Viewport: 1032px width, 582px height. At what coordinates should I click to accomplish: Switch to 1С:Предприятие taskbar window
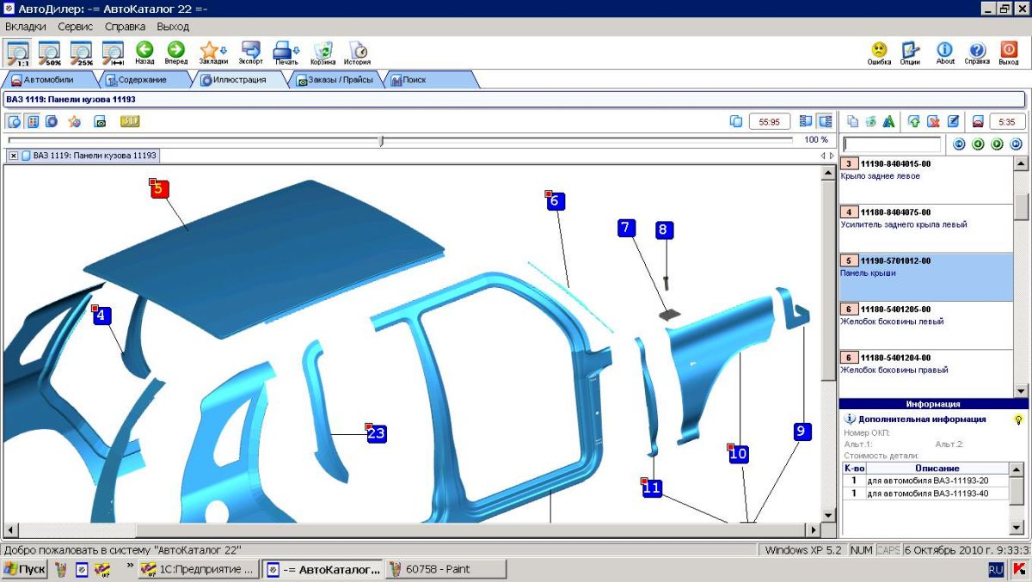click(198, 569)
